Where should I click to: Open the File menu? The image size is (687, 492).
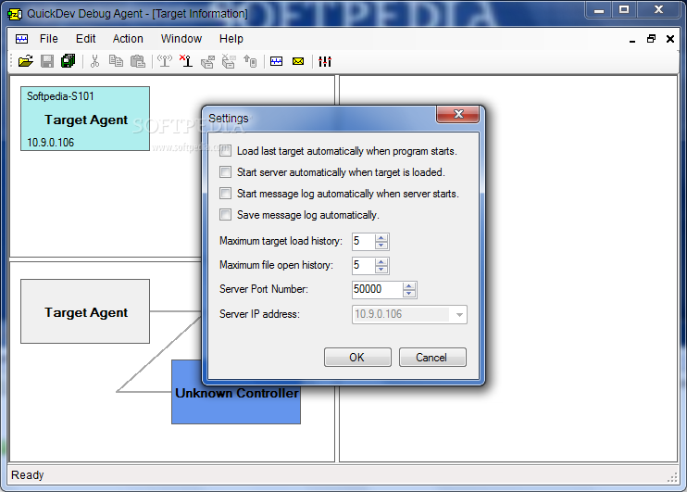(49, 39)
